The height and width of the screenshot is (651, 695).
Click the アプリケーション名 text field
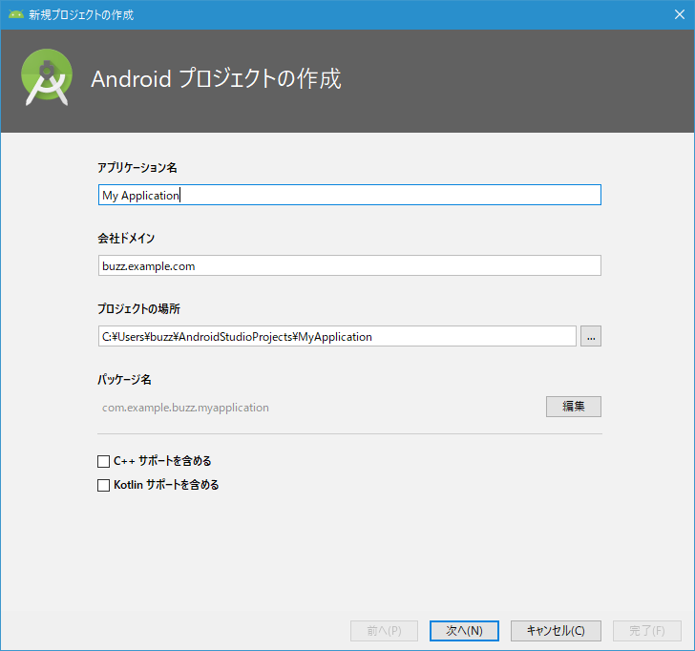click(x=349, y=195)
